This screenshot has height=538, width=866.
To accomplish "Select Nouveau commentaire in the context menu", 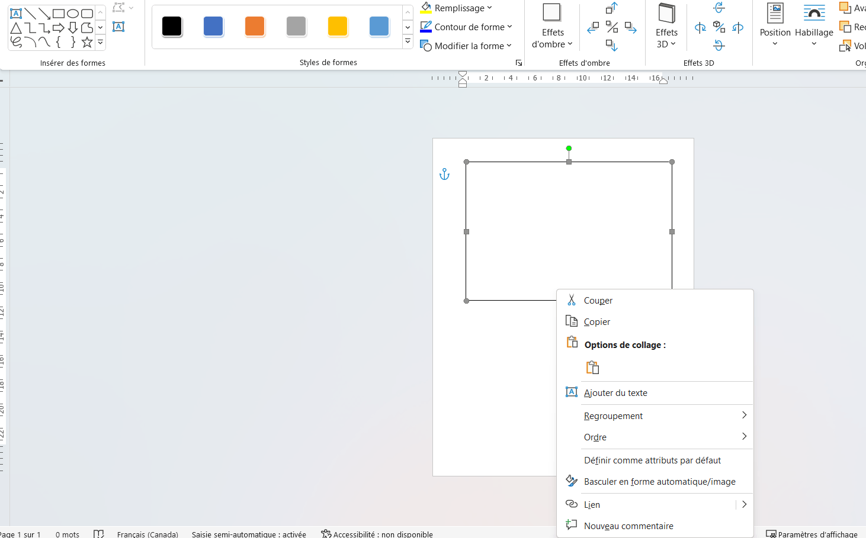I will tap(655, 526).
